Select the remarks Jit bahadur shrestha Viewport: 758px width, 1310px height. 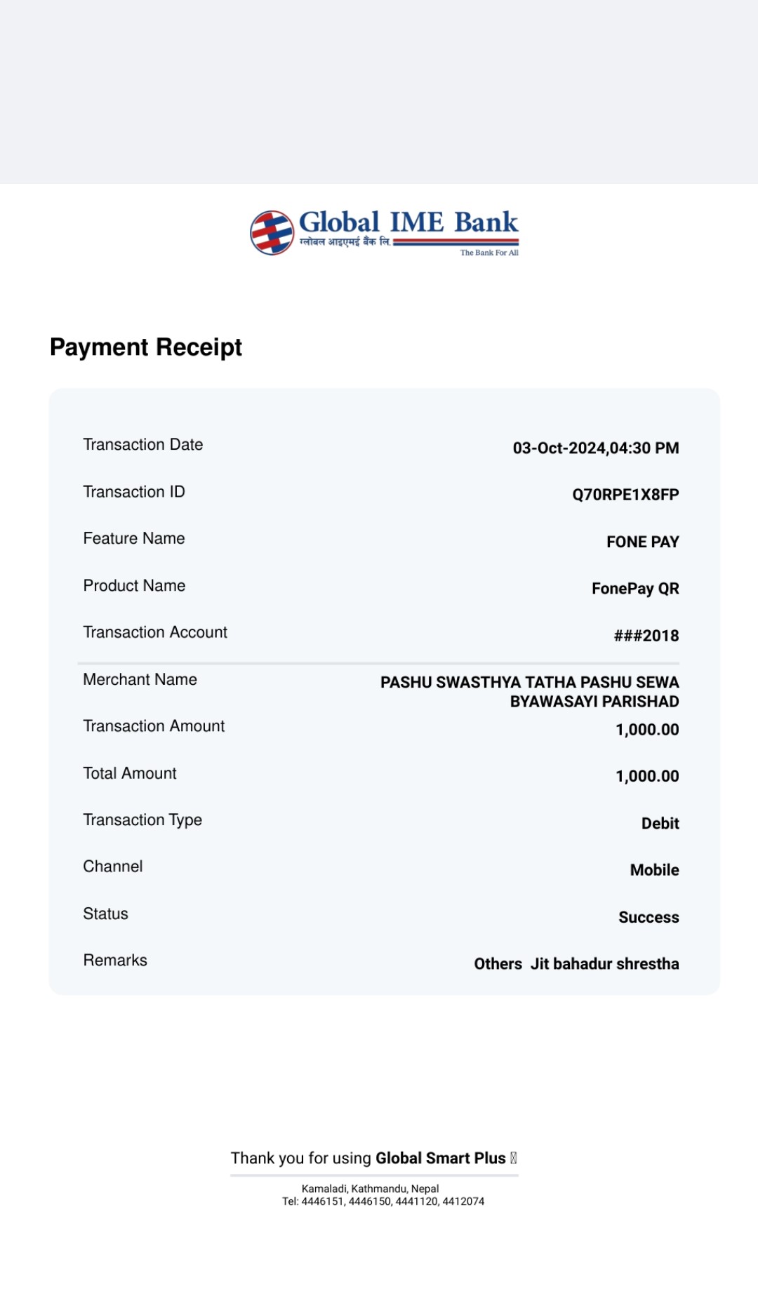[605, 964]
